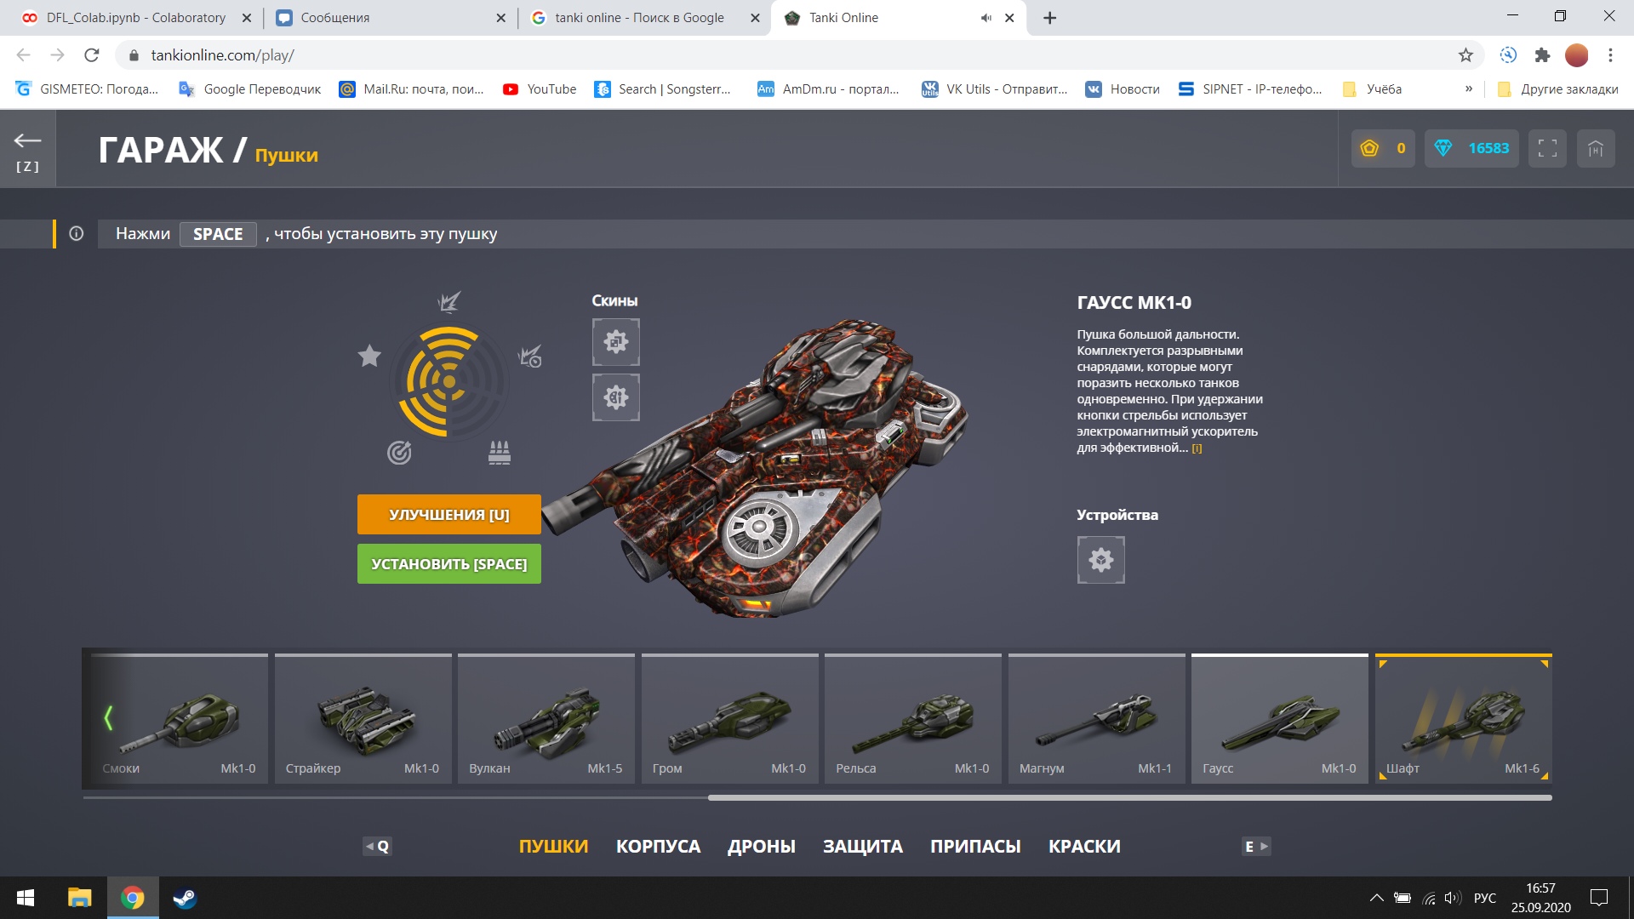The width and height of the screenshot is (1634, 919).
Task: Expand hidden bookmarks chevron
Action: [1469, 88]
